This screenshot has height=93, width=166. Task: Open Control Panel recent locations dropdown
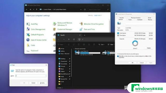pos(33,10)
